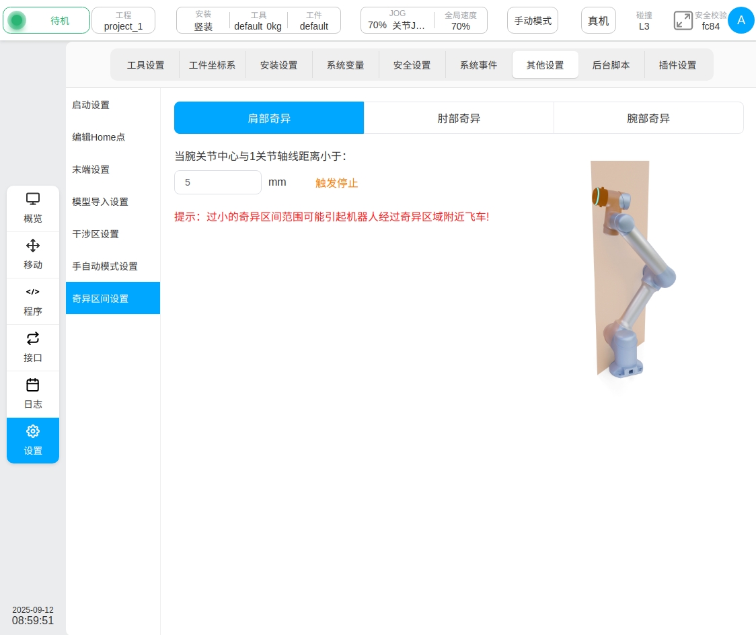Click the singularity distance mm input field
Screen dimensions: 756x635
(217, 182)
